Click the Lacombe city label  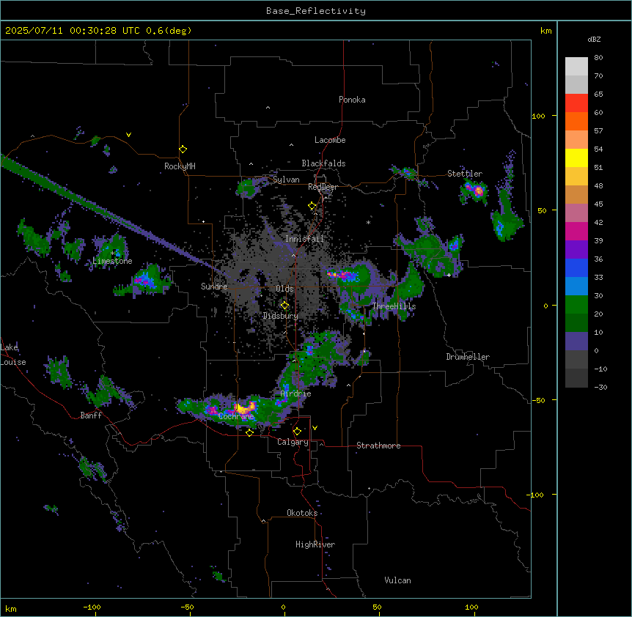pyautogui.click(x=330, y=140)
